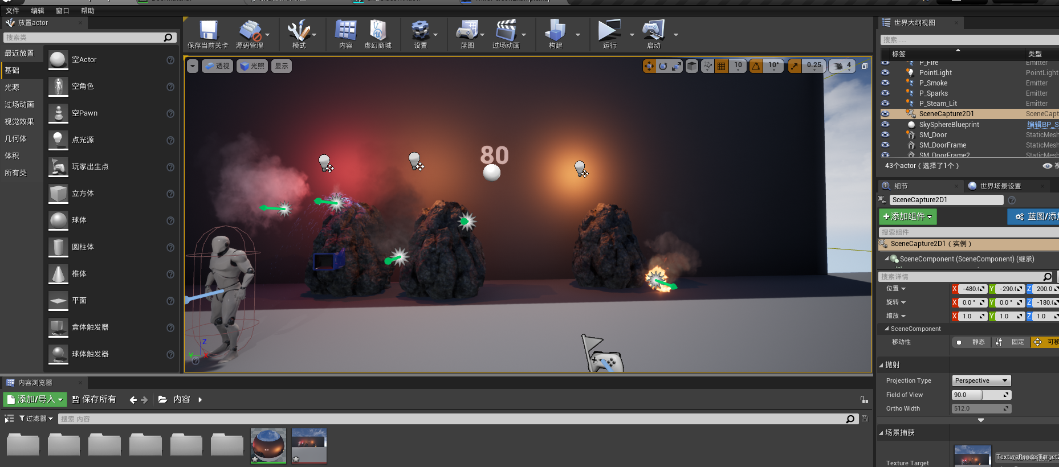Toggle grid snapping in viewport

(x=722, y=66)
